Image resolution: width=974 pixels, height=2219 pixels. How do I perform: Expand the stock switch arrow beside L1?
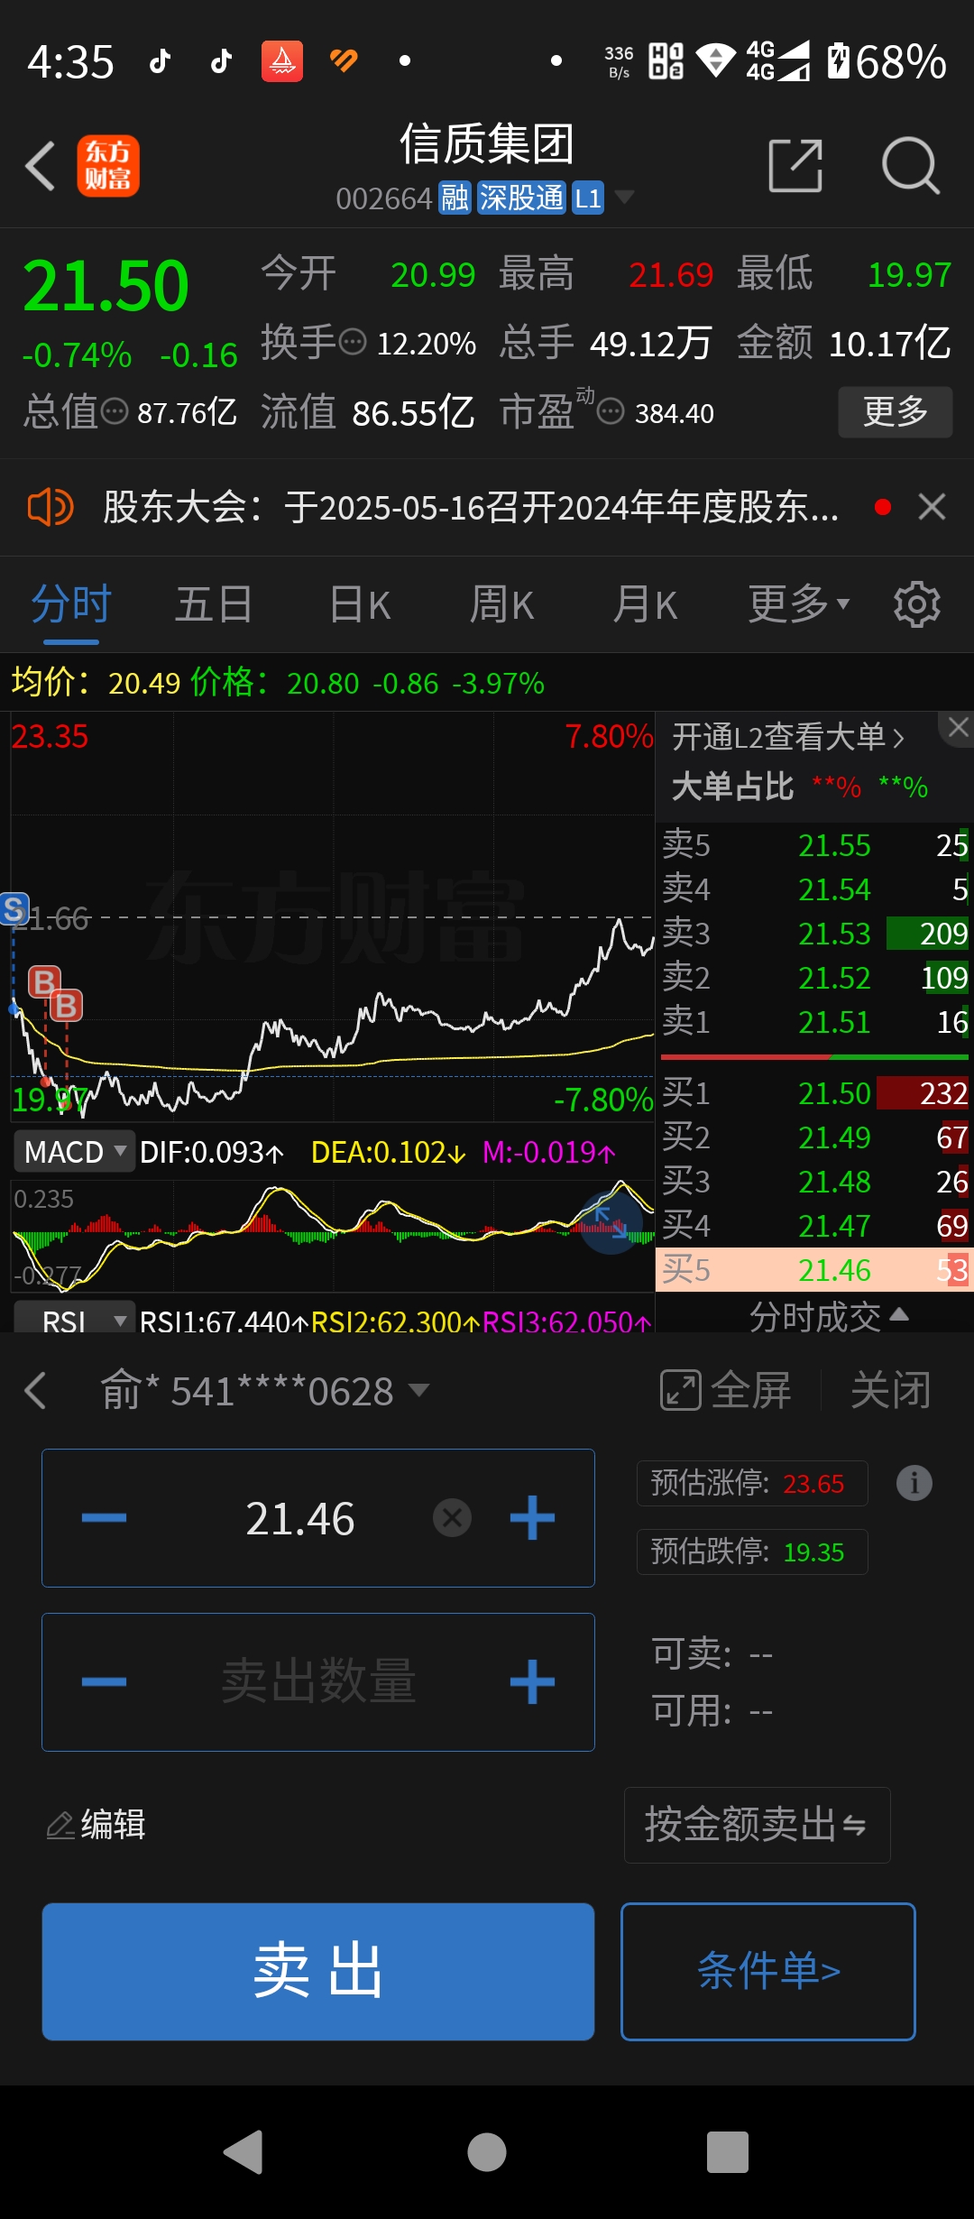[x=624, y=197]
